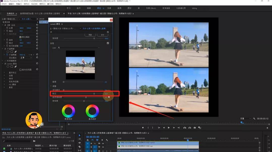
Task: Toggle the 创意 section checkbox in Lumetri
Action: 108,43
